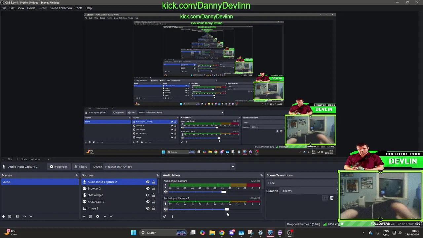
Task: Add a new scene with the Scenes plus icon
Action: pos(4,217)
